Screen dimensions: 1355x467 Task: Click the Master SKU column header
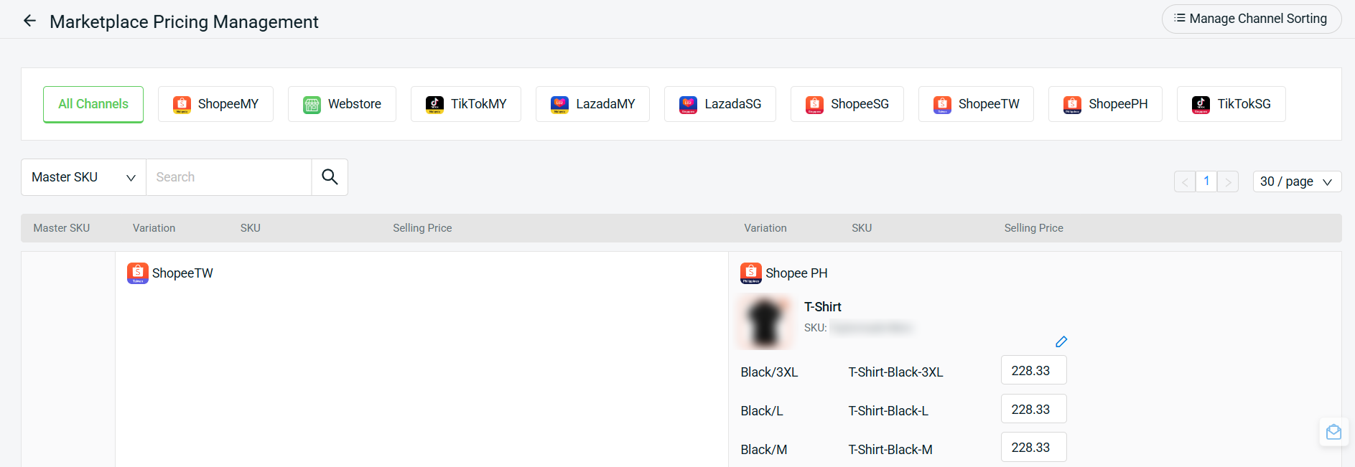pyautogui.click(x=62, y=228)
